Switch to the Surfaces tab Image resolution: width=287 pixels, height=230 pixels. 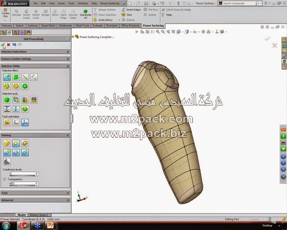pos(33,26)
